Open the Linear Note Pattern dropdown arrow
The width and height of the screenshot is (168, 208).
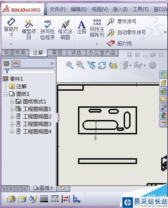click(x=97, y=44)
